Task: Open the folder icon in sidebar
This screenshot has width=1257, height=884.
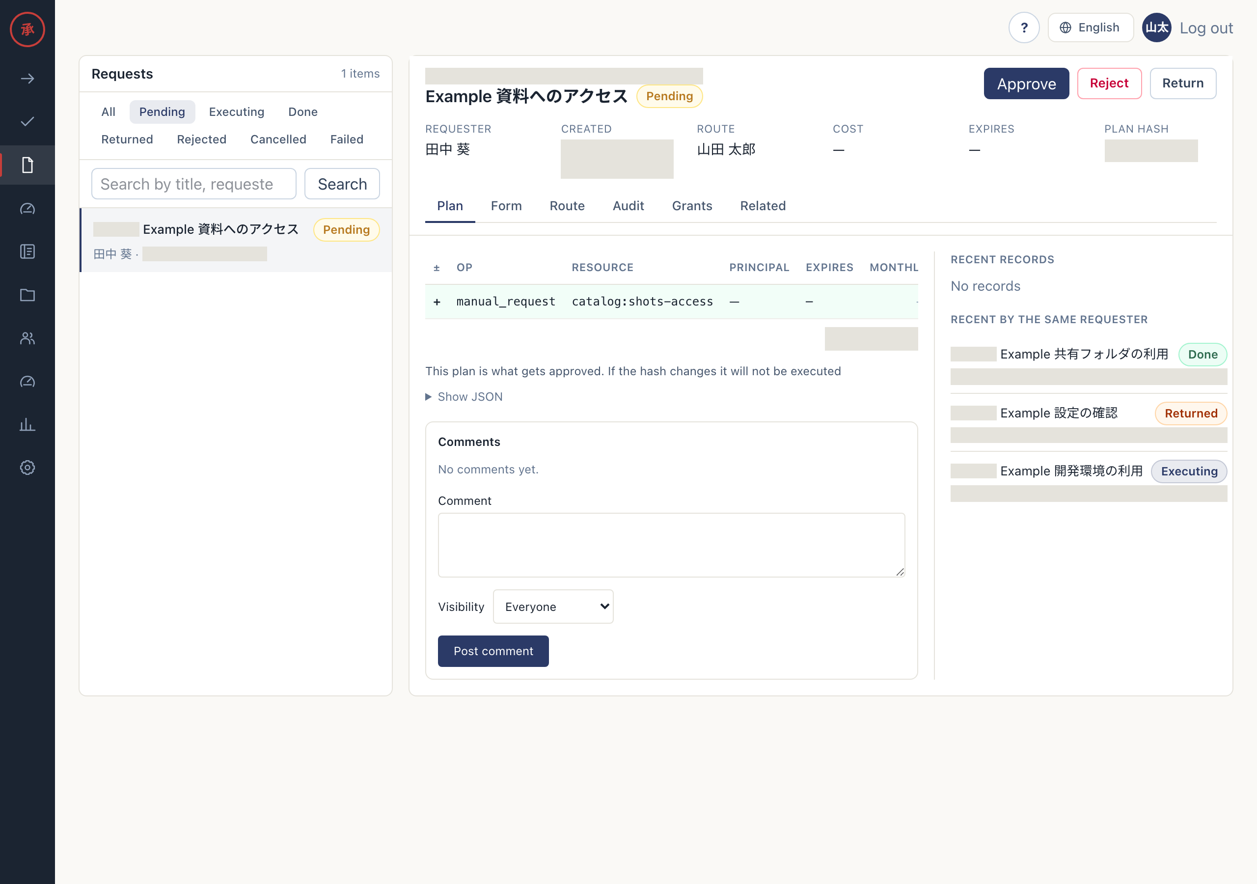Action: (x=27, y=295)
